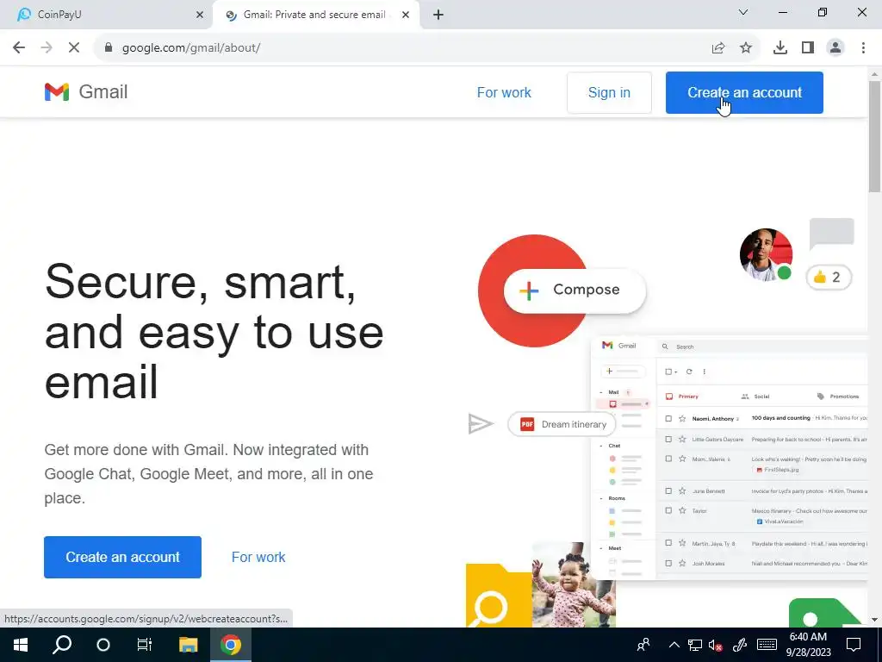Open the Chrome profile avatar icon
The width and height of the screenshot is (882, 662).
[835, 48]
